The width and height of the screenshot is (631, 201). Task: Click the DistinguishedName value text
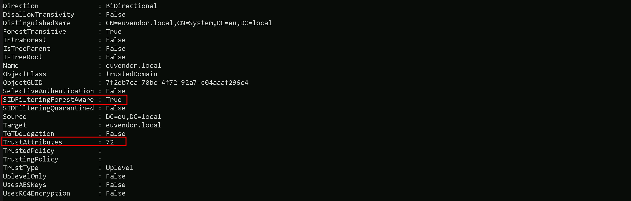[188, 23]
